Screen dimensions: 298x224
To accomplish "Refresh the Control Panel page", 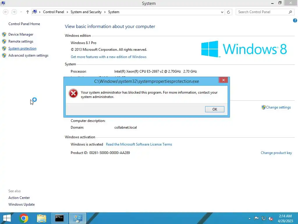I will point(228,12).
